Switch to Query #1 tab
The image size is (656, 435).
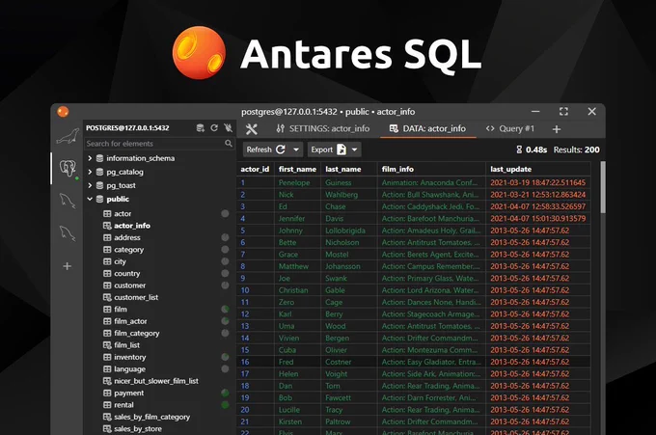[510, 129]
